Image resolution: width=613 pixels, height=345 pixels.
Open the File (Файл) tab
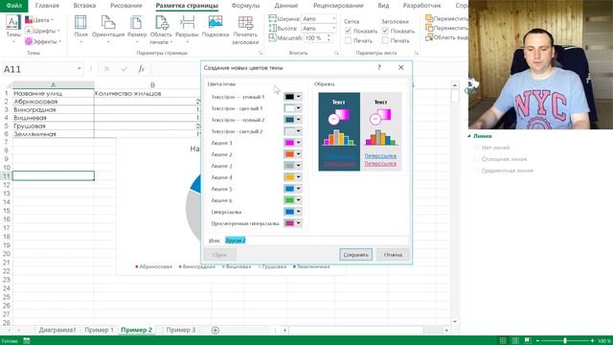tap(14, 6)
